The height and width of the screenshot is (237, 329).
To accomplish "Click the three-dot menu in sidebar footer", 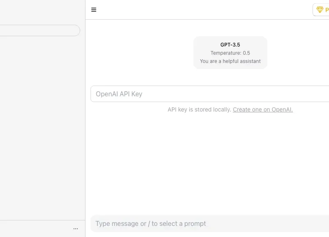I will pos(76,228).
